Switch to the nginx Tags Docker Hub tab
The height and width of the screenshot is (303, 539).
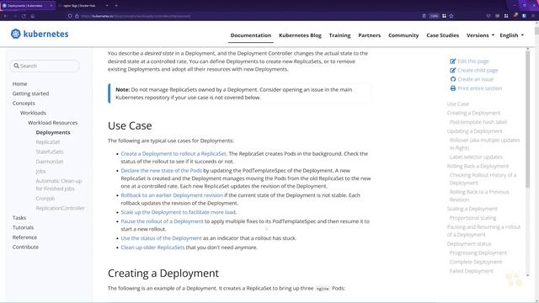(83, 6)
